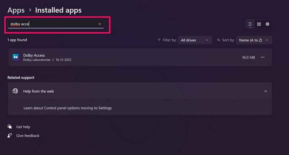Screen dimensions: 289x155
Task: Click the Get help icon
Action: pos(10,127)
